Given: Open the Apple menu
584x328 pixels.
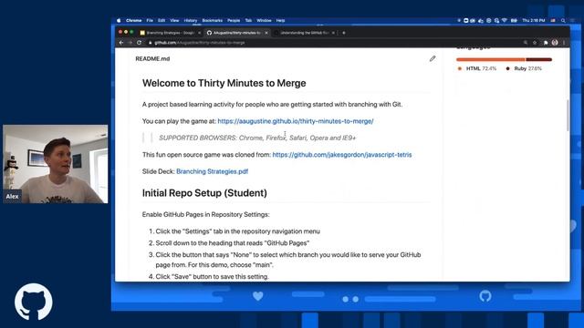Looking at the screenshot, I should click(119, 20).
